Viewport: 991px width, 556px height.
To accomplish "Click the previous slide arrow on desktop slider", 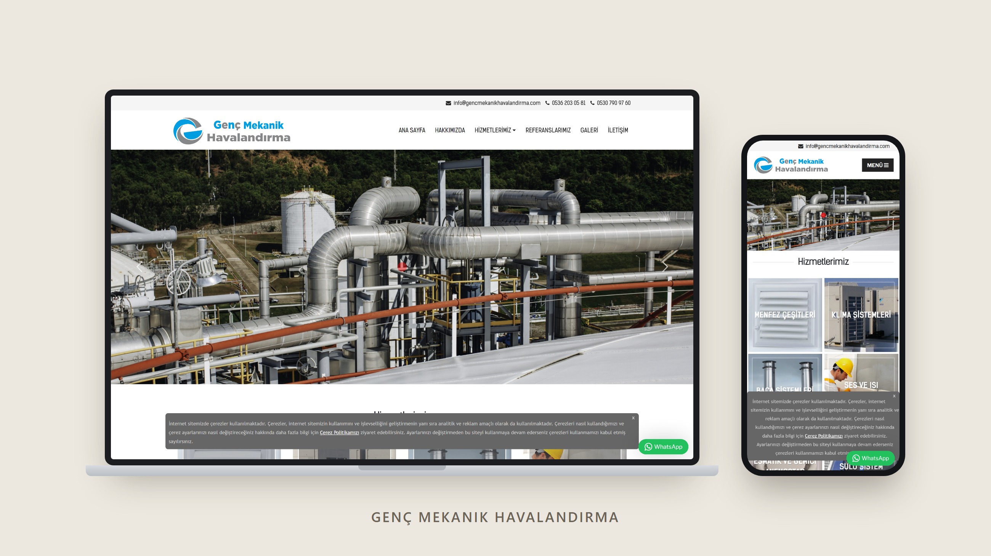I will coord(139,267).
